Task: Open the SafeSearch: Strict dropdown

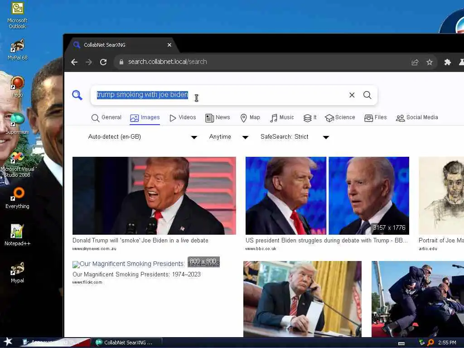Action: (x=295, y=137)
